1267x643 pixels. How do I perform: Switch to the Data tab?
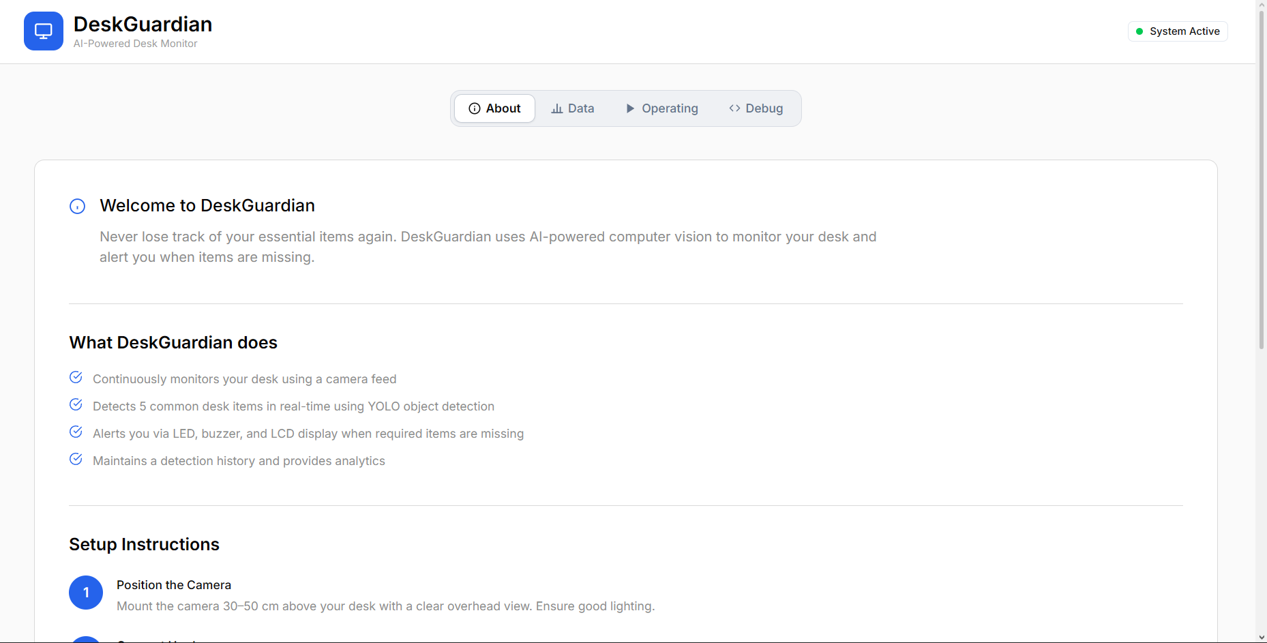coord(573,108)
